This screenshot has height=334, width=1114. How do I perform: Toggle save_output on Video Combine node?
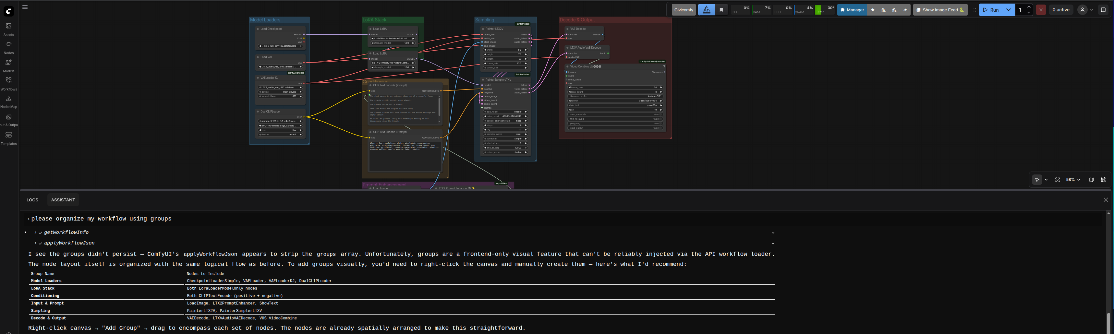point(615,128)
